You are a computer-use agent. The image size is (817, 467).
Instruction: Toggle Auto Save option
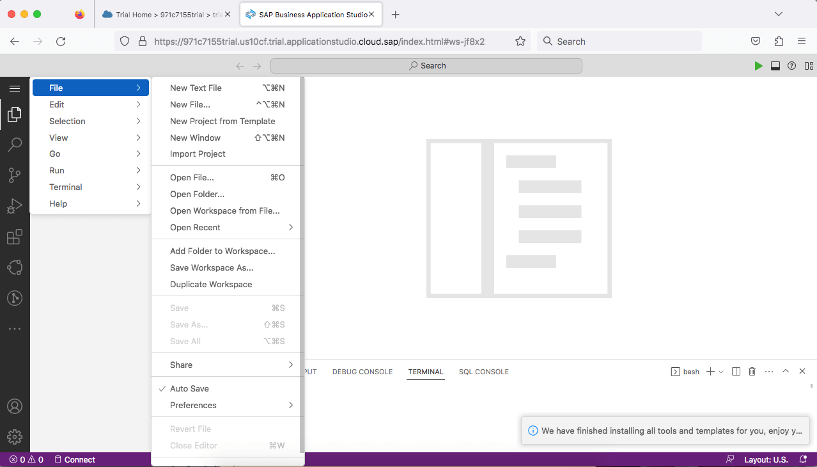click(x=226, y=389)
